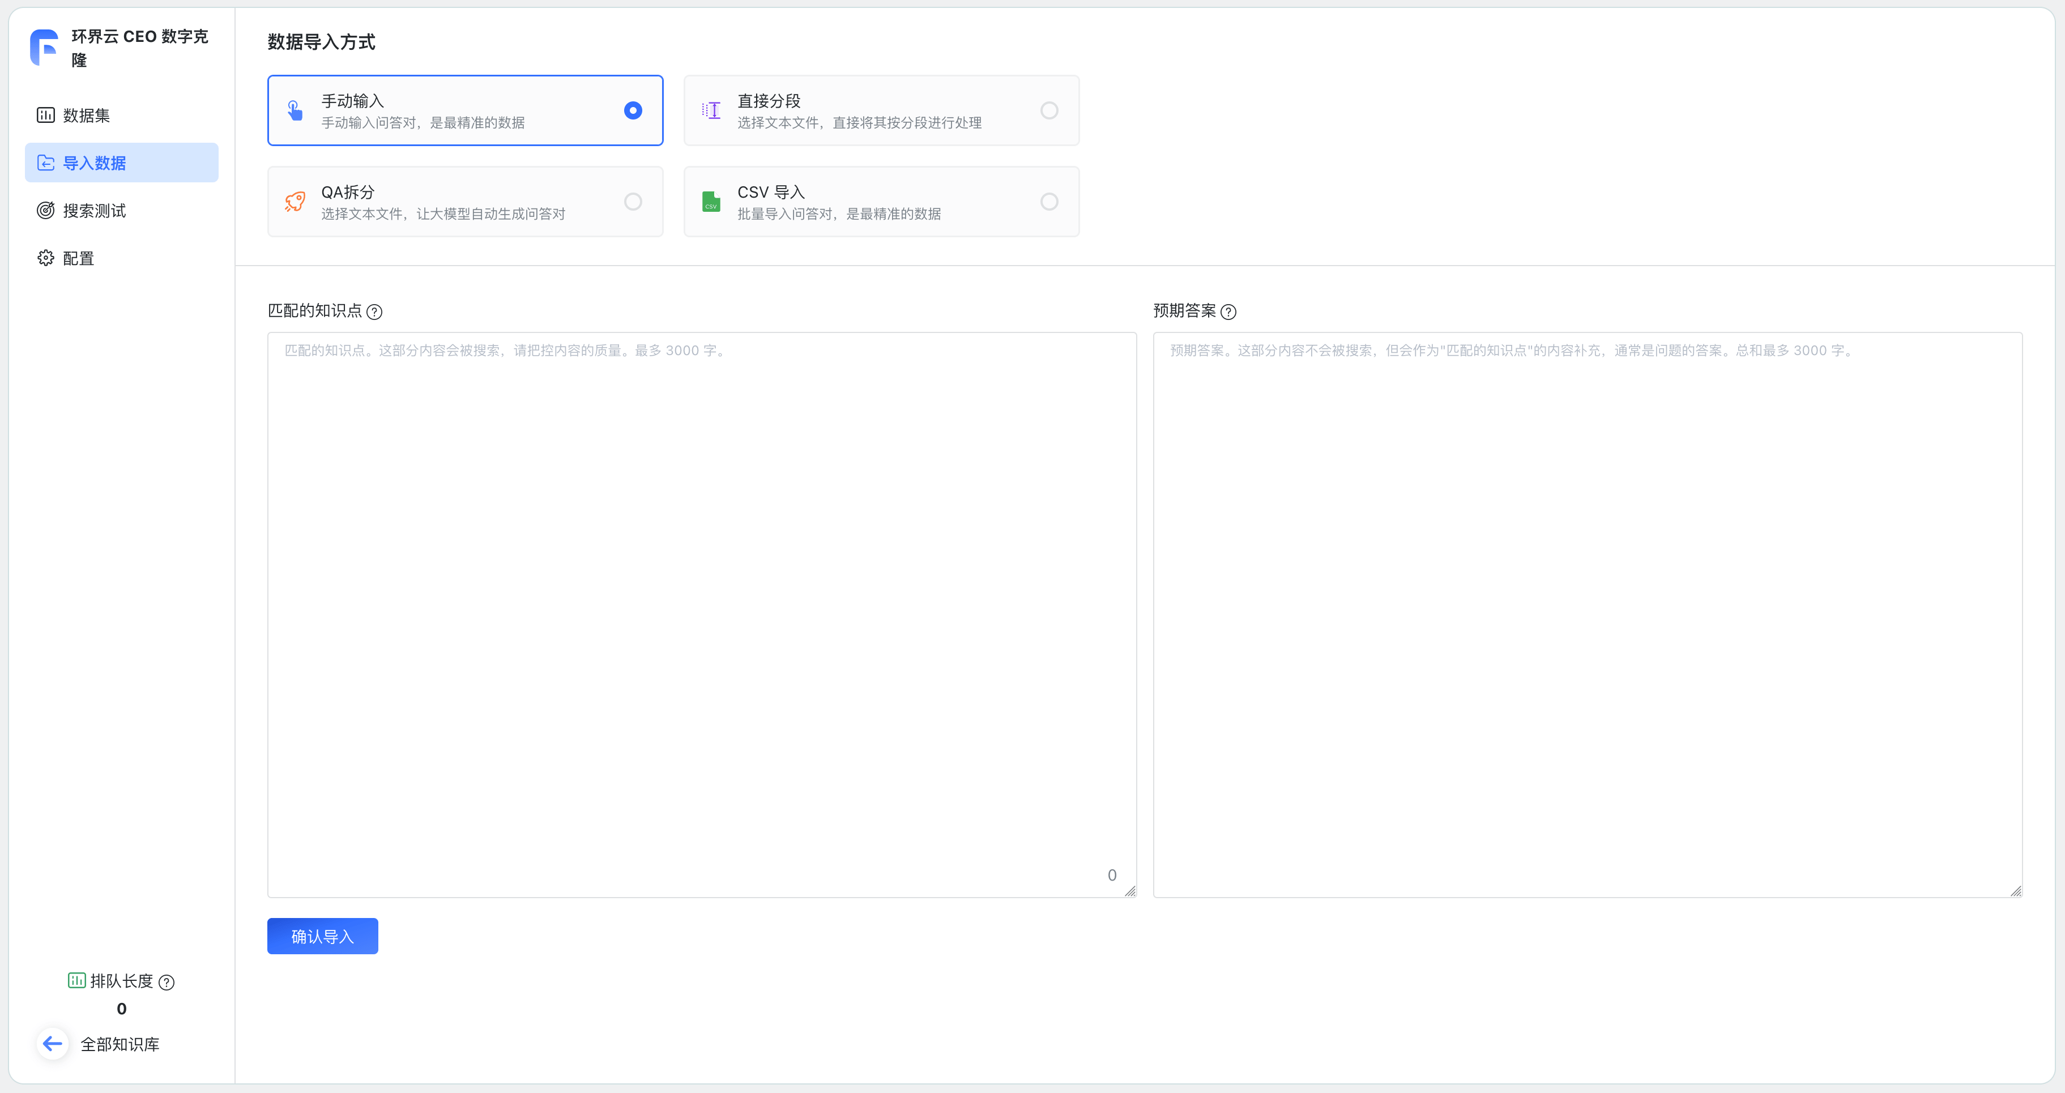Click the 全部知识库 link text

coord(120,1044)
